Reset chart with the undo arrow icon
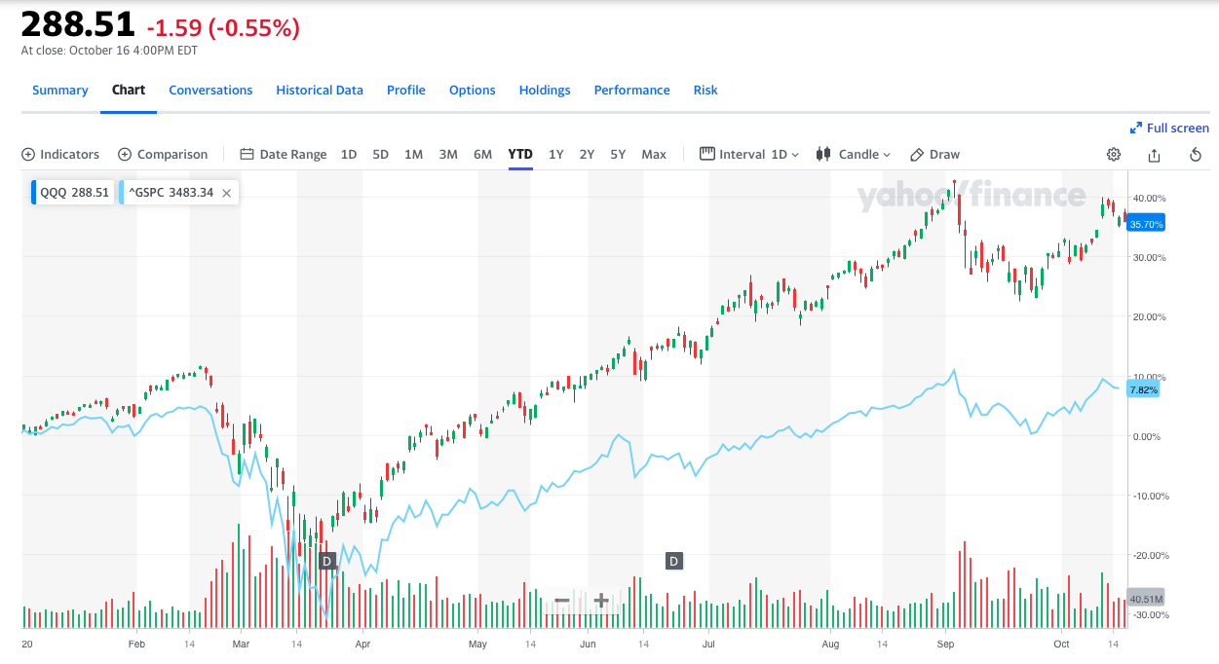Screen dimensions: 1219x664 click(x=1196, y=155)
